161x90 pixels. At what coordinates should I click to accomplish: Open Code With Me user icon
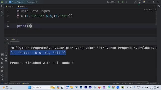(135, 2)
